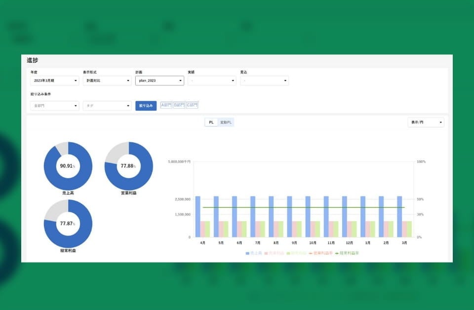
Task: Open the 計画 dropdown showing plan_2023
Action: point(159,80)
